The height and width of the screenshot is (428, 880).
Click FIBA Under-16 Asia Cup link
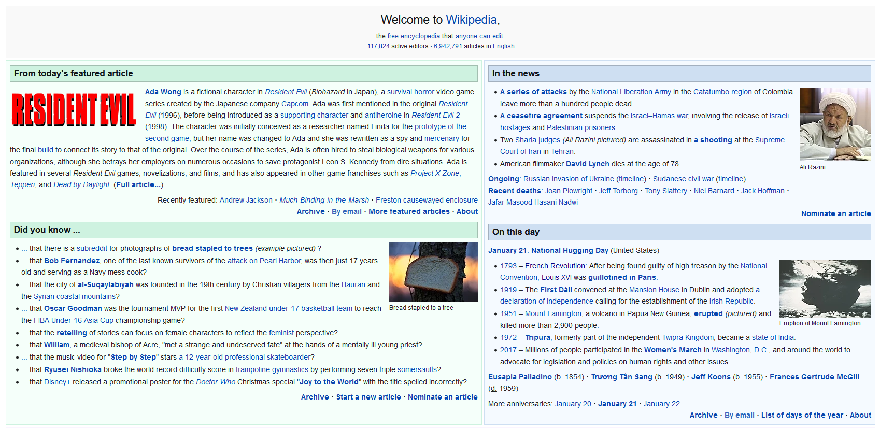(x=74, y=320)
